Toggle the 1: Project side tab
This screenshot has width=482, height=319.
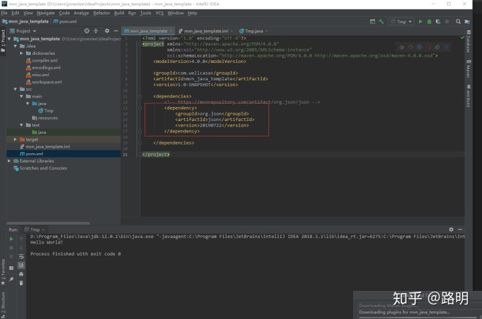coord(3,41)
